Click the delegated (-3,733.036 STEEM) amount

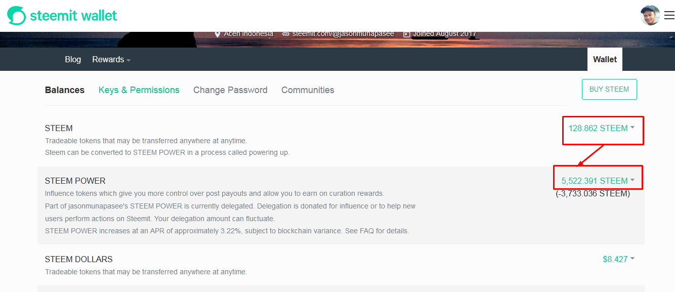pos(593,193)
